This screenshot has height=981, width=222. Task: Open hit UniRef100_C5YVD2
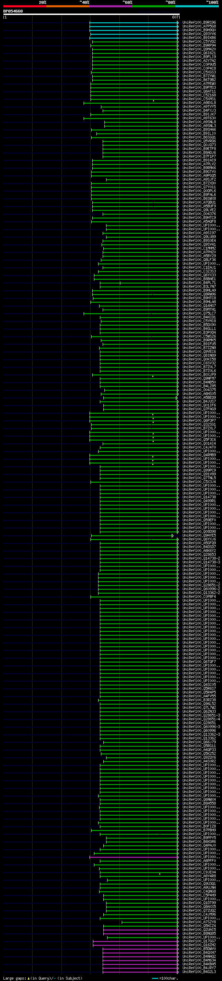point(199,41)
